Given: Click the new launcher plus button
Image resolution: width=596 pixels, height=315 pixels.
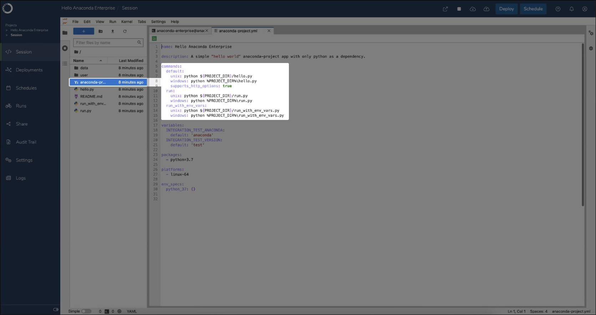Looking at the screenshot, I should click(x=83, y=31).
